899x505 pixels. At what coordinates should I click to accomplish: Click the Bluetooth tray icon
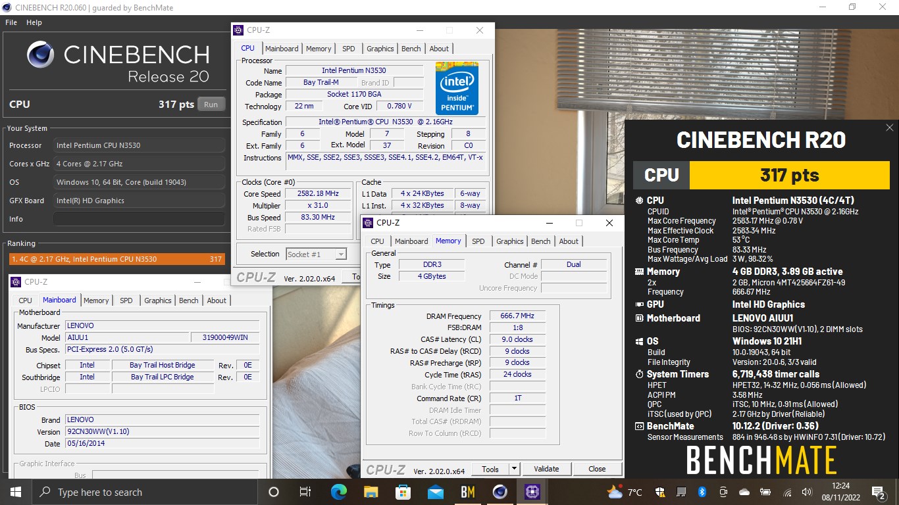click(702, 492)
